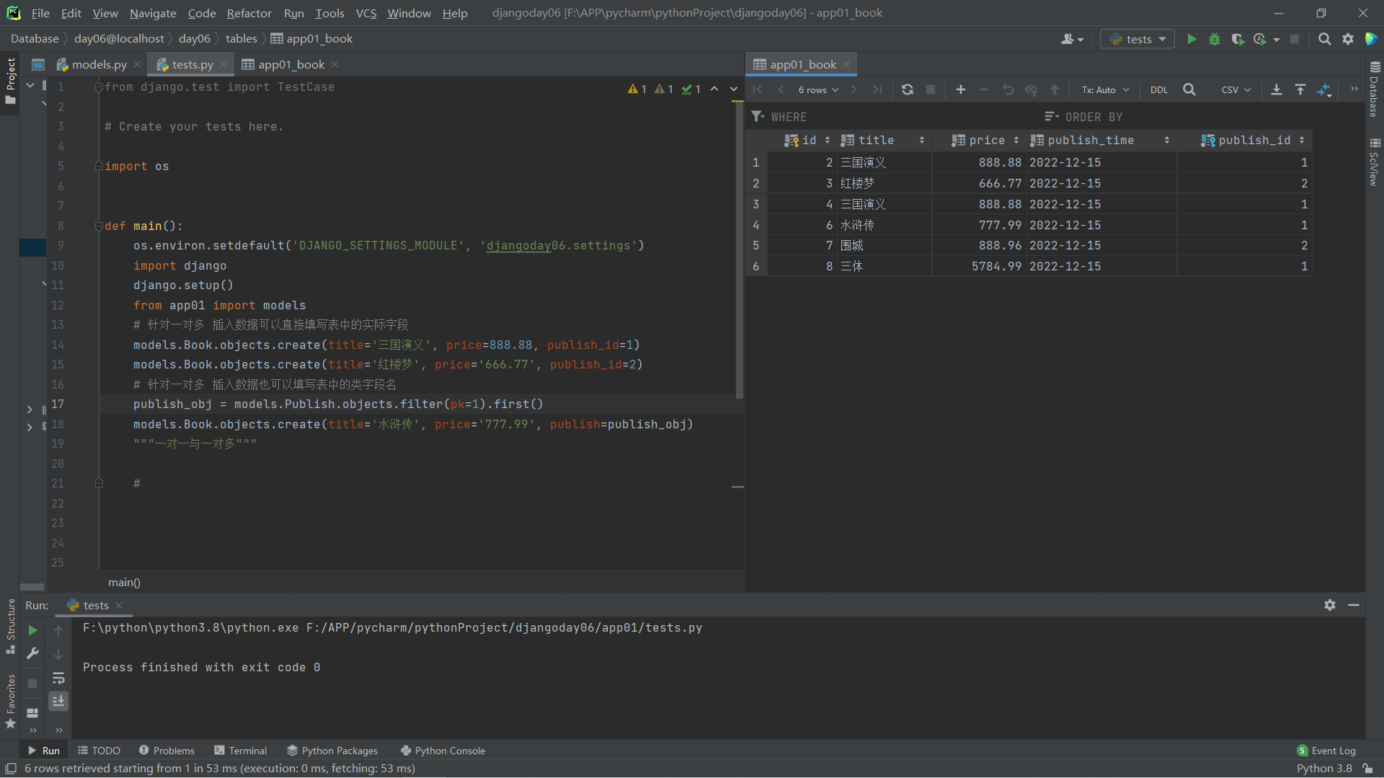Rerun tests using the Run panel play icon
1384x778 pixels.
tap(32, 630)
